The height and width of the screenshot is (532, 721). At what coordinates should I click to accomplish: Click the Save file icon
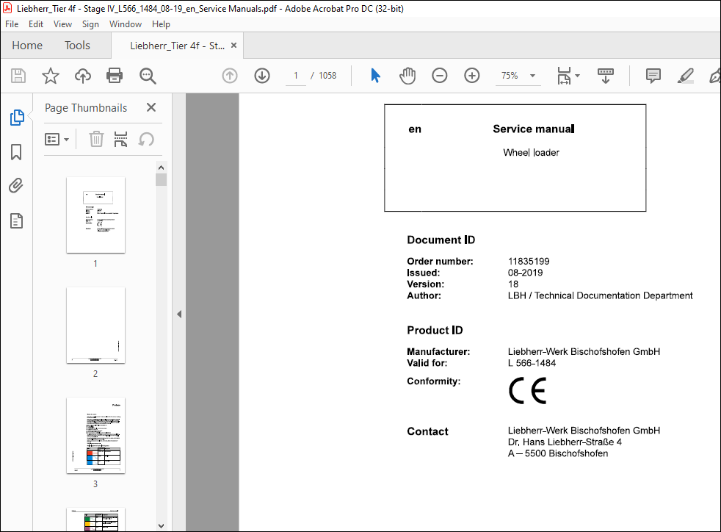(x=18, y=76)
